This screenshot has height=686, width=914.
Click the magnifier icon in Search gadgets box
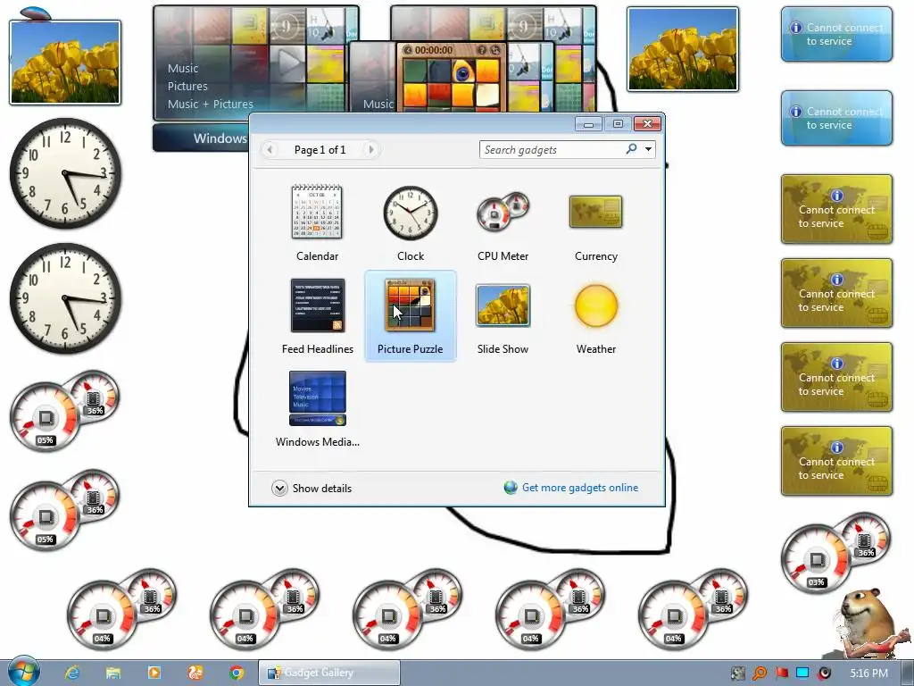(631, 149)
